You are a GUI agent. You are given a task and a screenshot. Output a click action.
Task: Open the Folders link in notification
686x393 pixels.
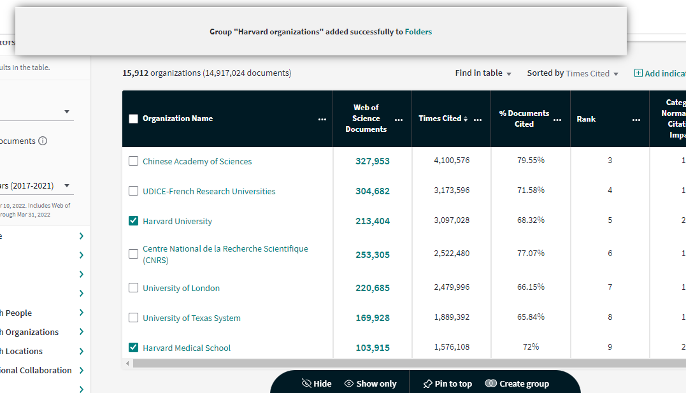[418, 31]
